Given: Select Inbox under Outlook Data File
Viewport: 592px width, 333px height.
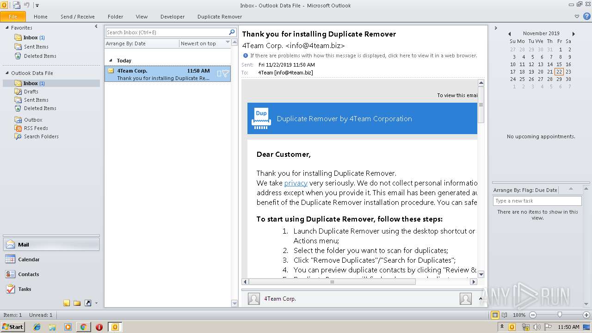Looking at the screenshot, I should point(51,83).
